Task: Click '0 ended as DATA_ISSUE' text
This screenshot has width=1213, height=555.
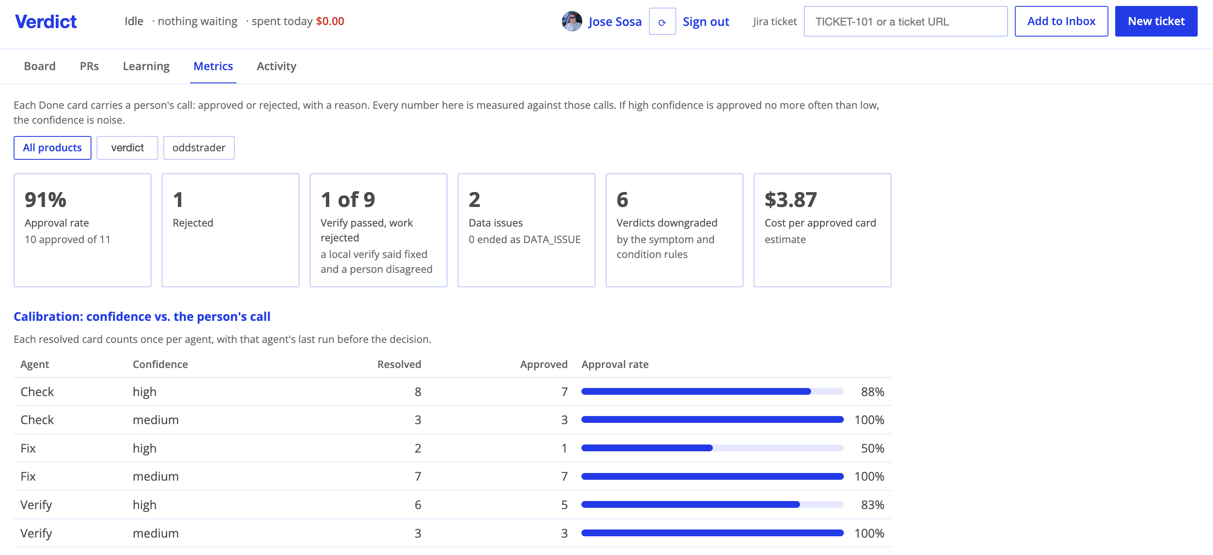Action: click(524, 239)
